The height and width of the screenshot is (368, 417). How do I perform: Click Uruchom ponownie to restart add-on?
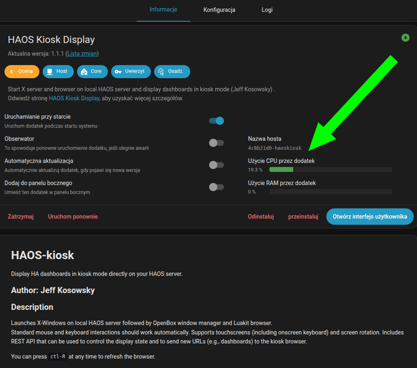(73, 217)
